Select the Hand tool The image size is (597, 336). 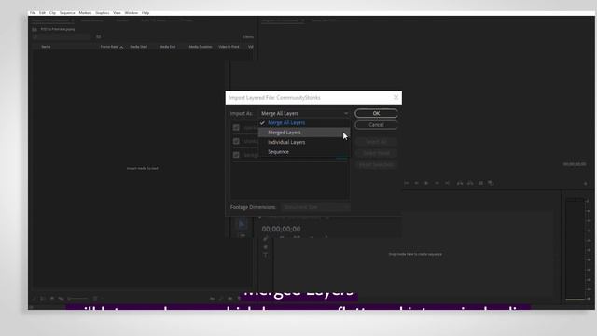point(265,246)
